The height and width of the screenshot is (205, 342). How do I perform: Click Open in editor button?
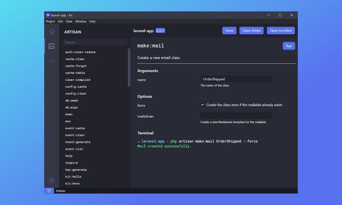[281, 31]
